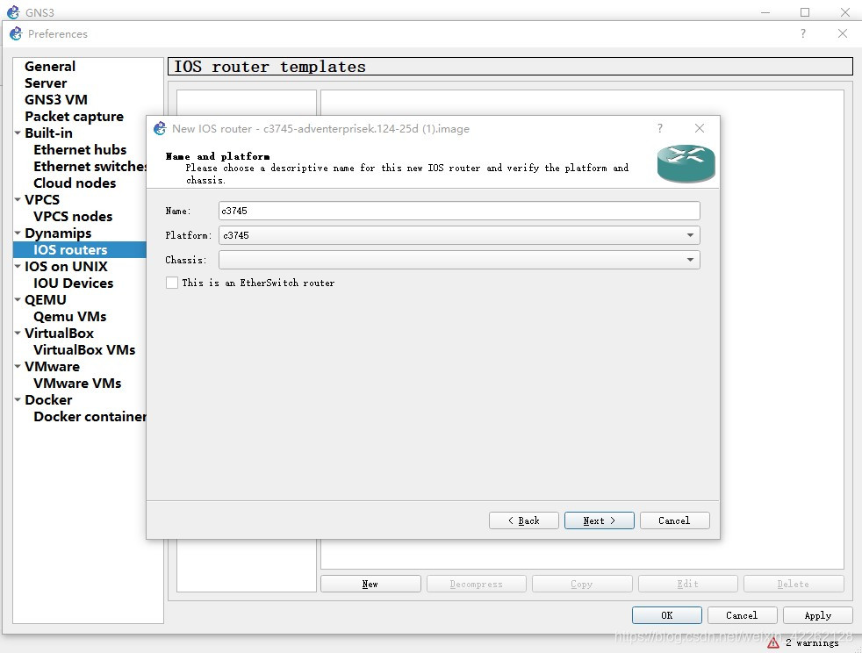Collapse the IOS on UNIX section
The height and width of the screenshot is (653, 862).
[18, 267]
